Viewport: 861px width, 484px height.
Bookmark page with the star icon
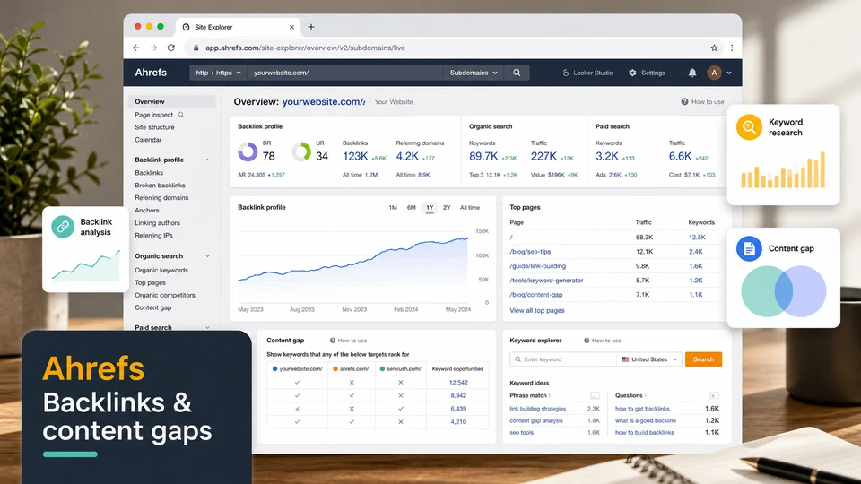[714, 48]
